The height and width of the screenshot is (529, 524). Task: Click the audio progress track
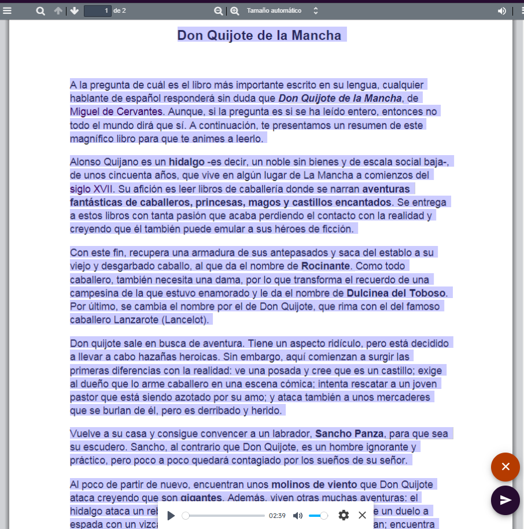point(224,516)
